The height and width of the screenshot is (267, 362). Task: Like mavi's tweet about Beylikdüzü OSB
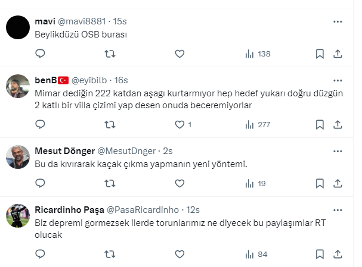coord(180,54)
